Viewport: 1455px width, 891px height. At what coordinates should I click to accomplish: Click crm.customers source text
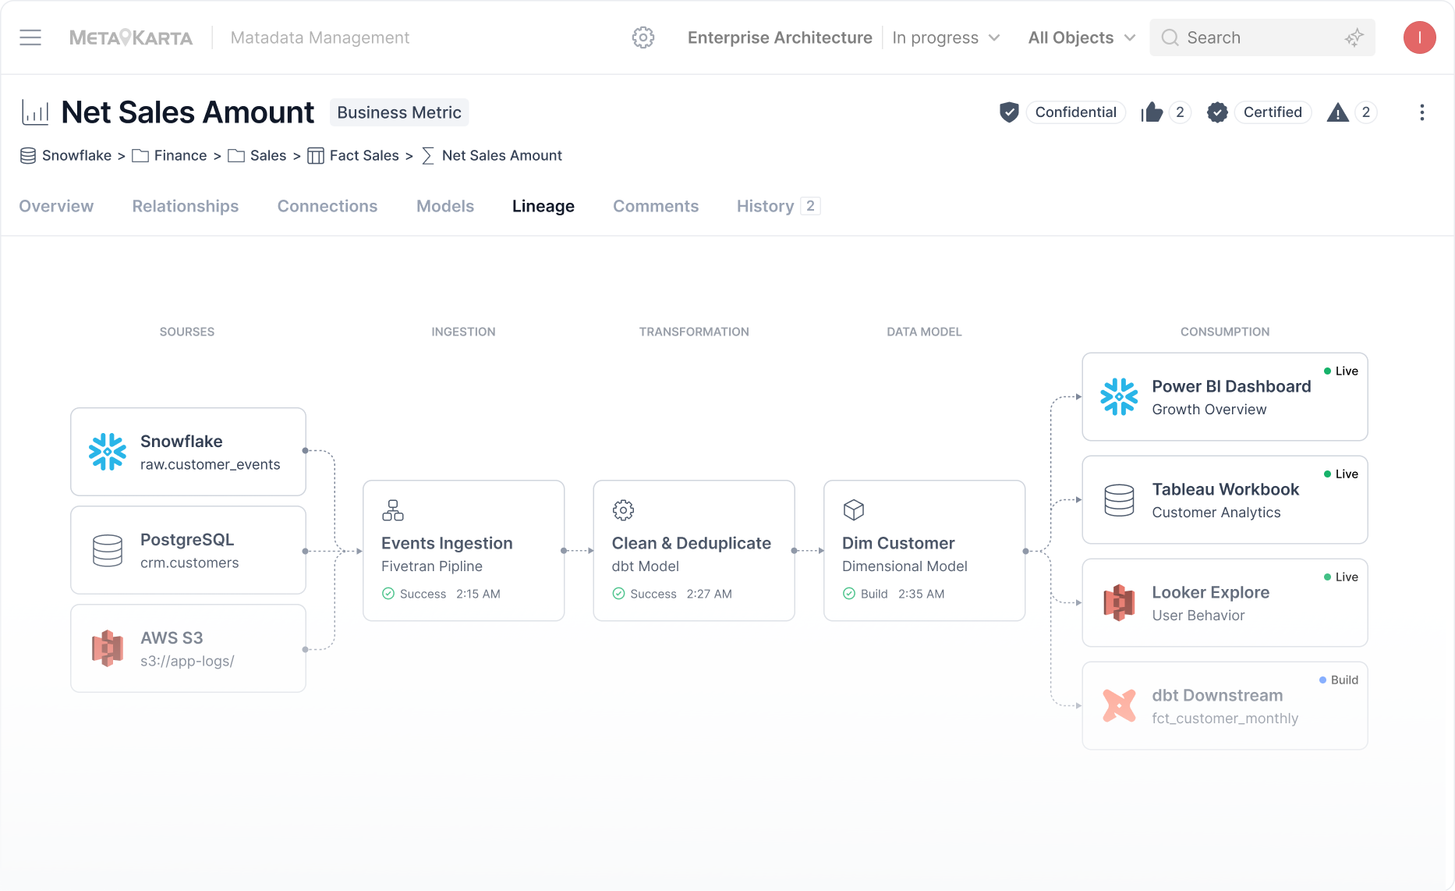pos(189,563)
